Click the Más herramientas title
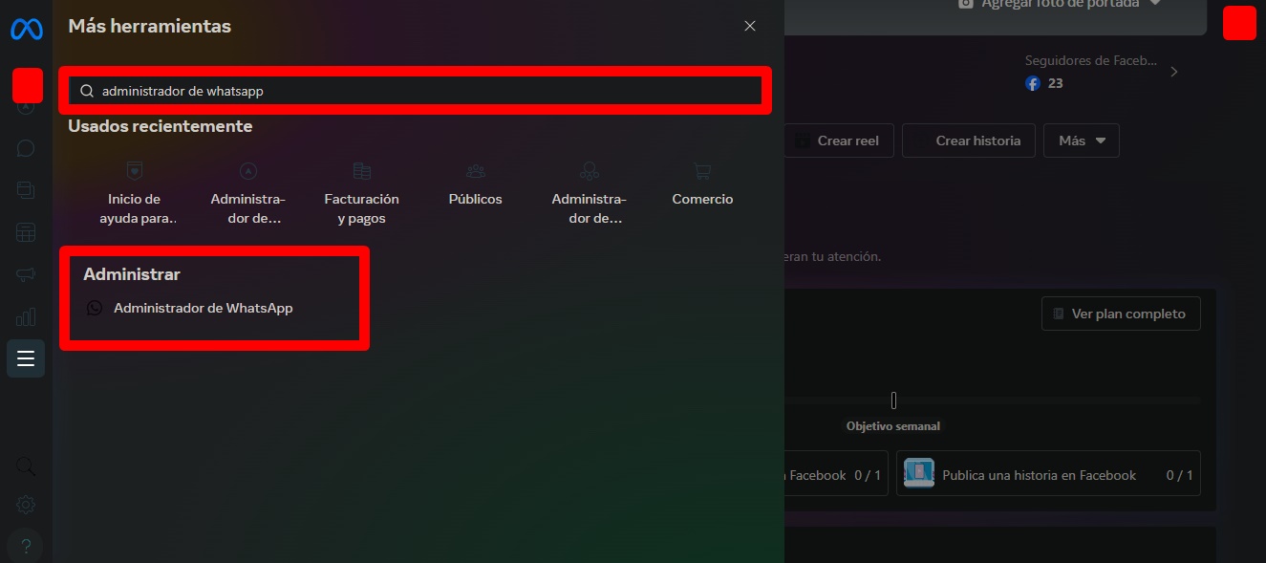1266x563 pixels. (150, 26)
